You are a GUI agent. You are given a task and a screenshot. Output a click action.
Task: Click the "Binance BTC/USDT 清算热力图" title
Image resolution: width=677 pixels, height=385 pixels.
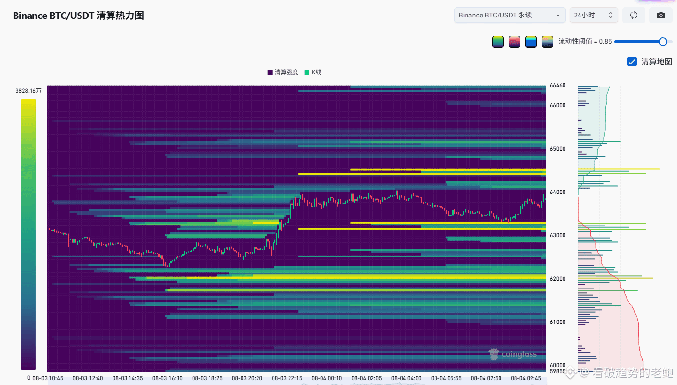79,16
